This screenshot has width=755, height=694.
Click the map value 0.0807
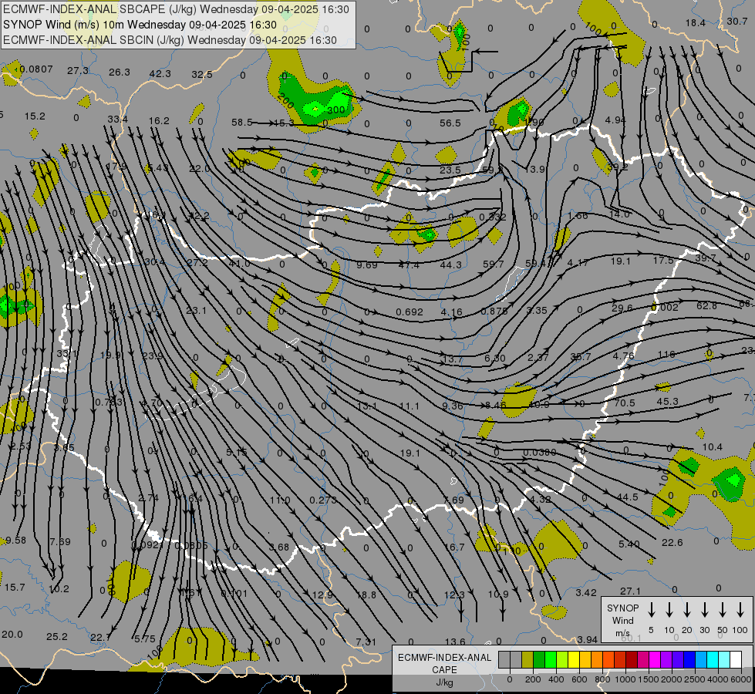(36, 69)
